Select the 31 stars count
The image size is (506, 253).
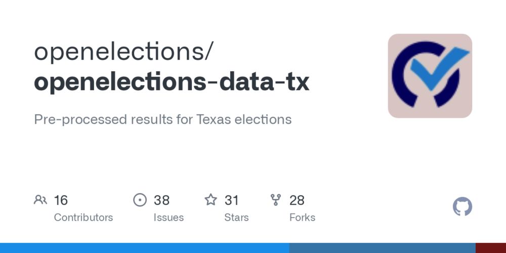point(231,200)
